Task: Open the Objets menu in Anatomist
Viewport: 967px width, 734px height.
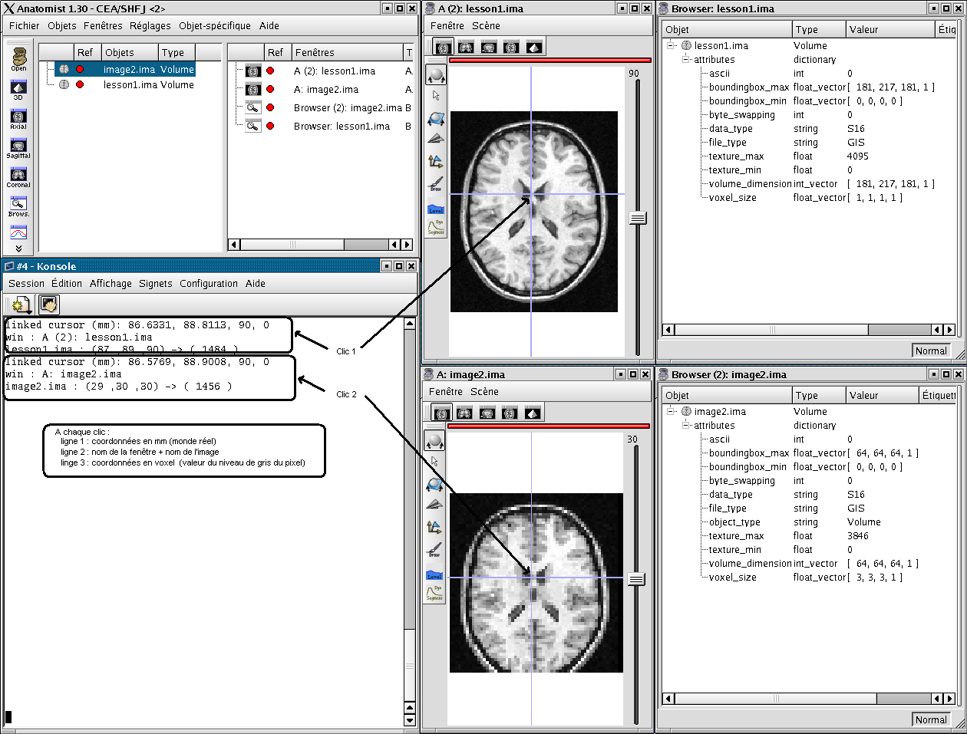Action: (61, 26)
